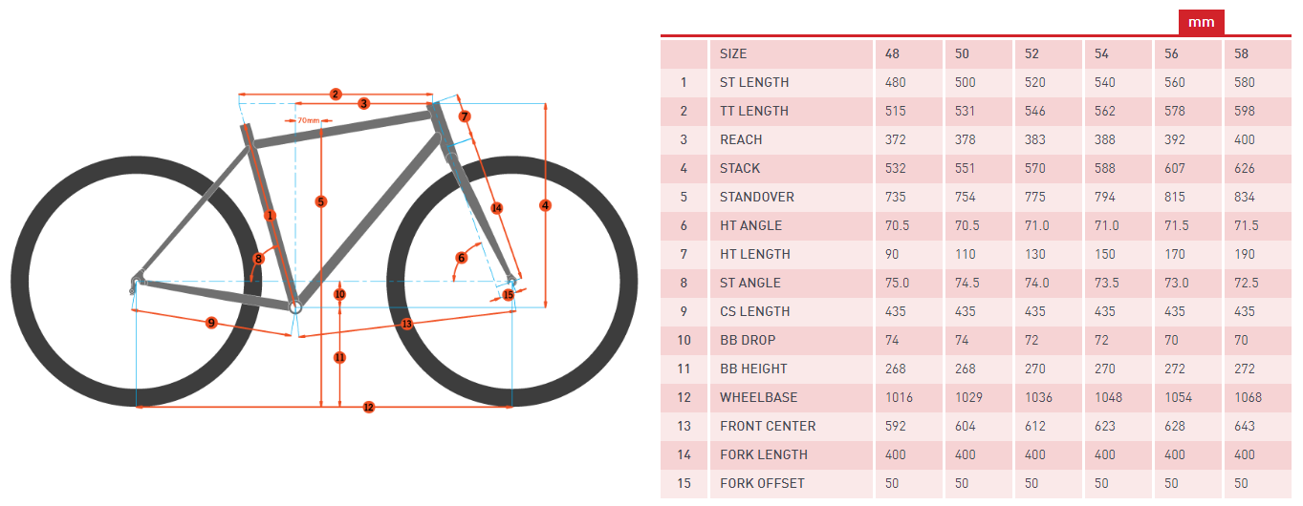Click the FORK OFFSET row label
Viewport: 1303px width, 506px height.
pos(762,483)
